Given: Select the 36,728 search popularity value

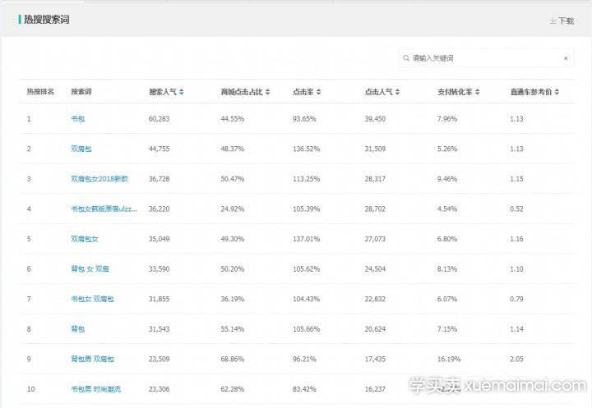Looking at the screenshot, I should (159, 179).
